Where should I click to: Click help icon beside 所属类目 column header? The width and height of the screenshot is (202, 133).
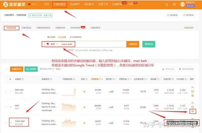51,79
